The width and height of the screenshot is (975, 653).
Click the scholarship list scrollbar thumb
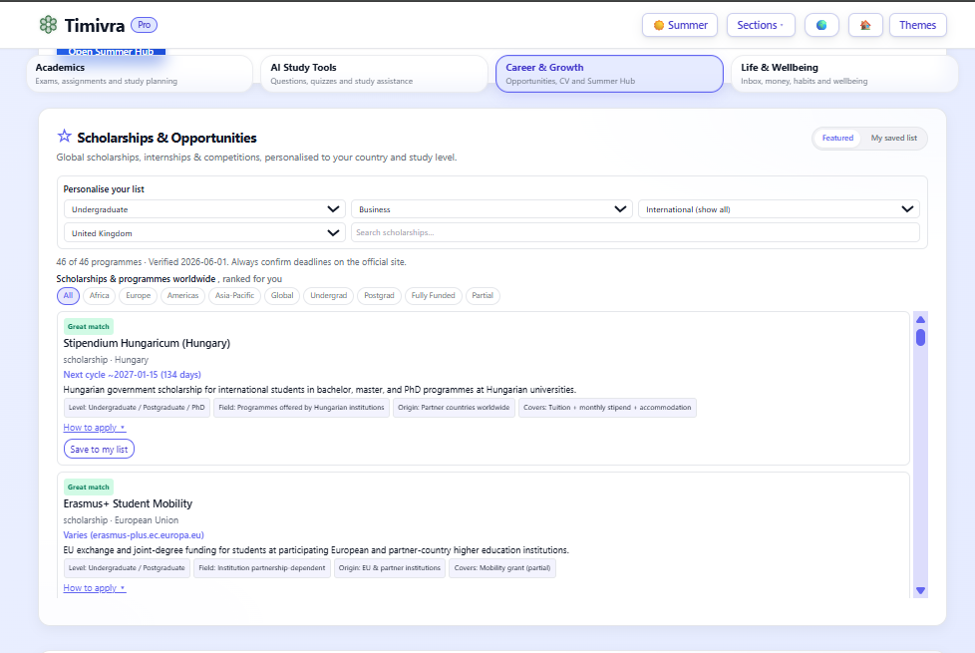[920, 337]
